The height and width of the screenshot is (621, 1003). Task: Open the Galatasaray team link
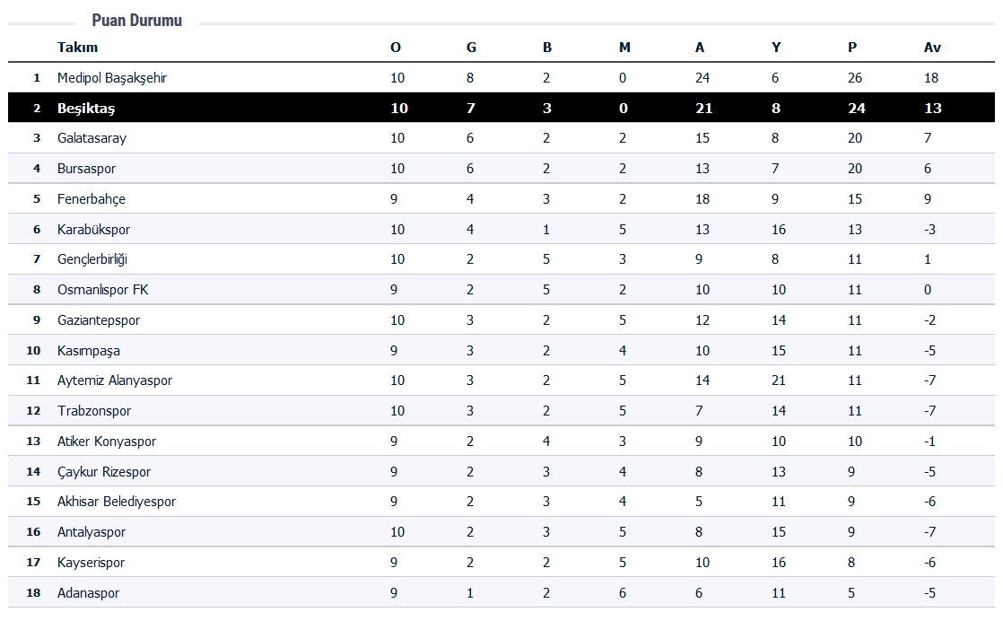point(92,138)
